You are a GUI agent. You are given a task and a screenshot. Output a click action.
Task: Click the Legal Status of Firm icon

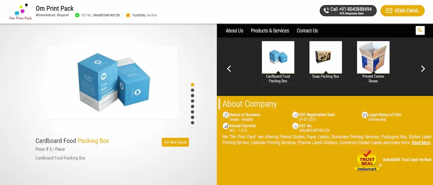365,115
